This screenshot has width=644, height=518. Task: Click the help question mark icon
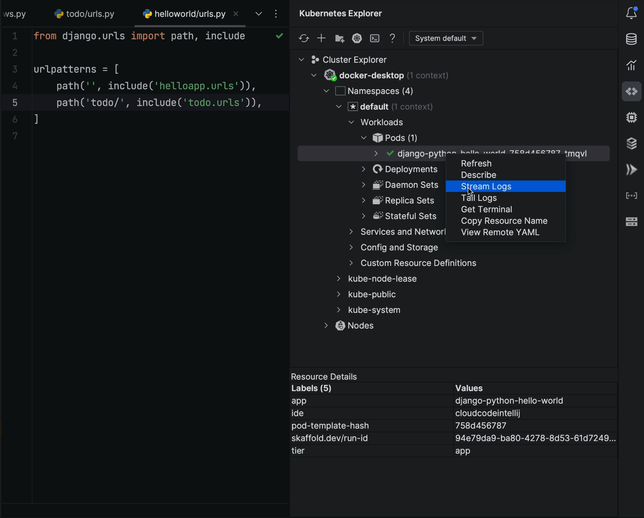point(393,38)
